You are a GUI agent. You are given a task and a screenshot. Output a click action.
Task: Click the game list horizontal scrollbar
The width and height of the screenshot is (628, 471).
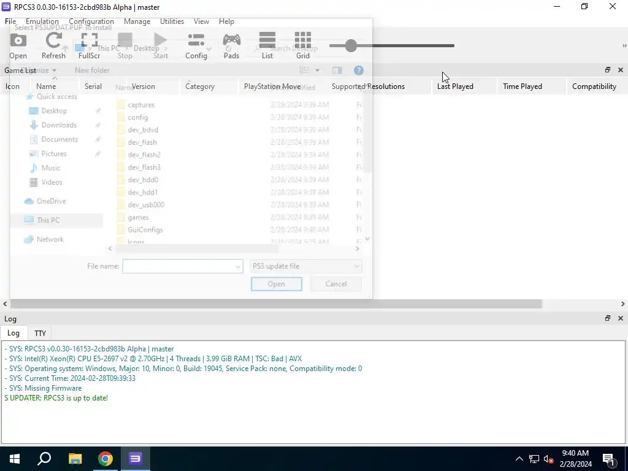click(x=275, y=304)
